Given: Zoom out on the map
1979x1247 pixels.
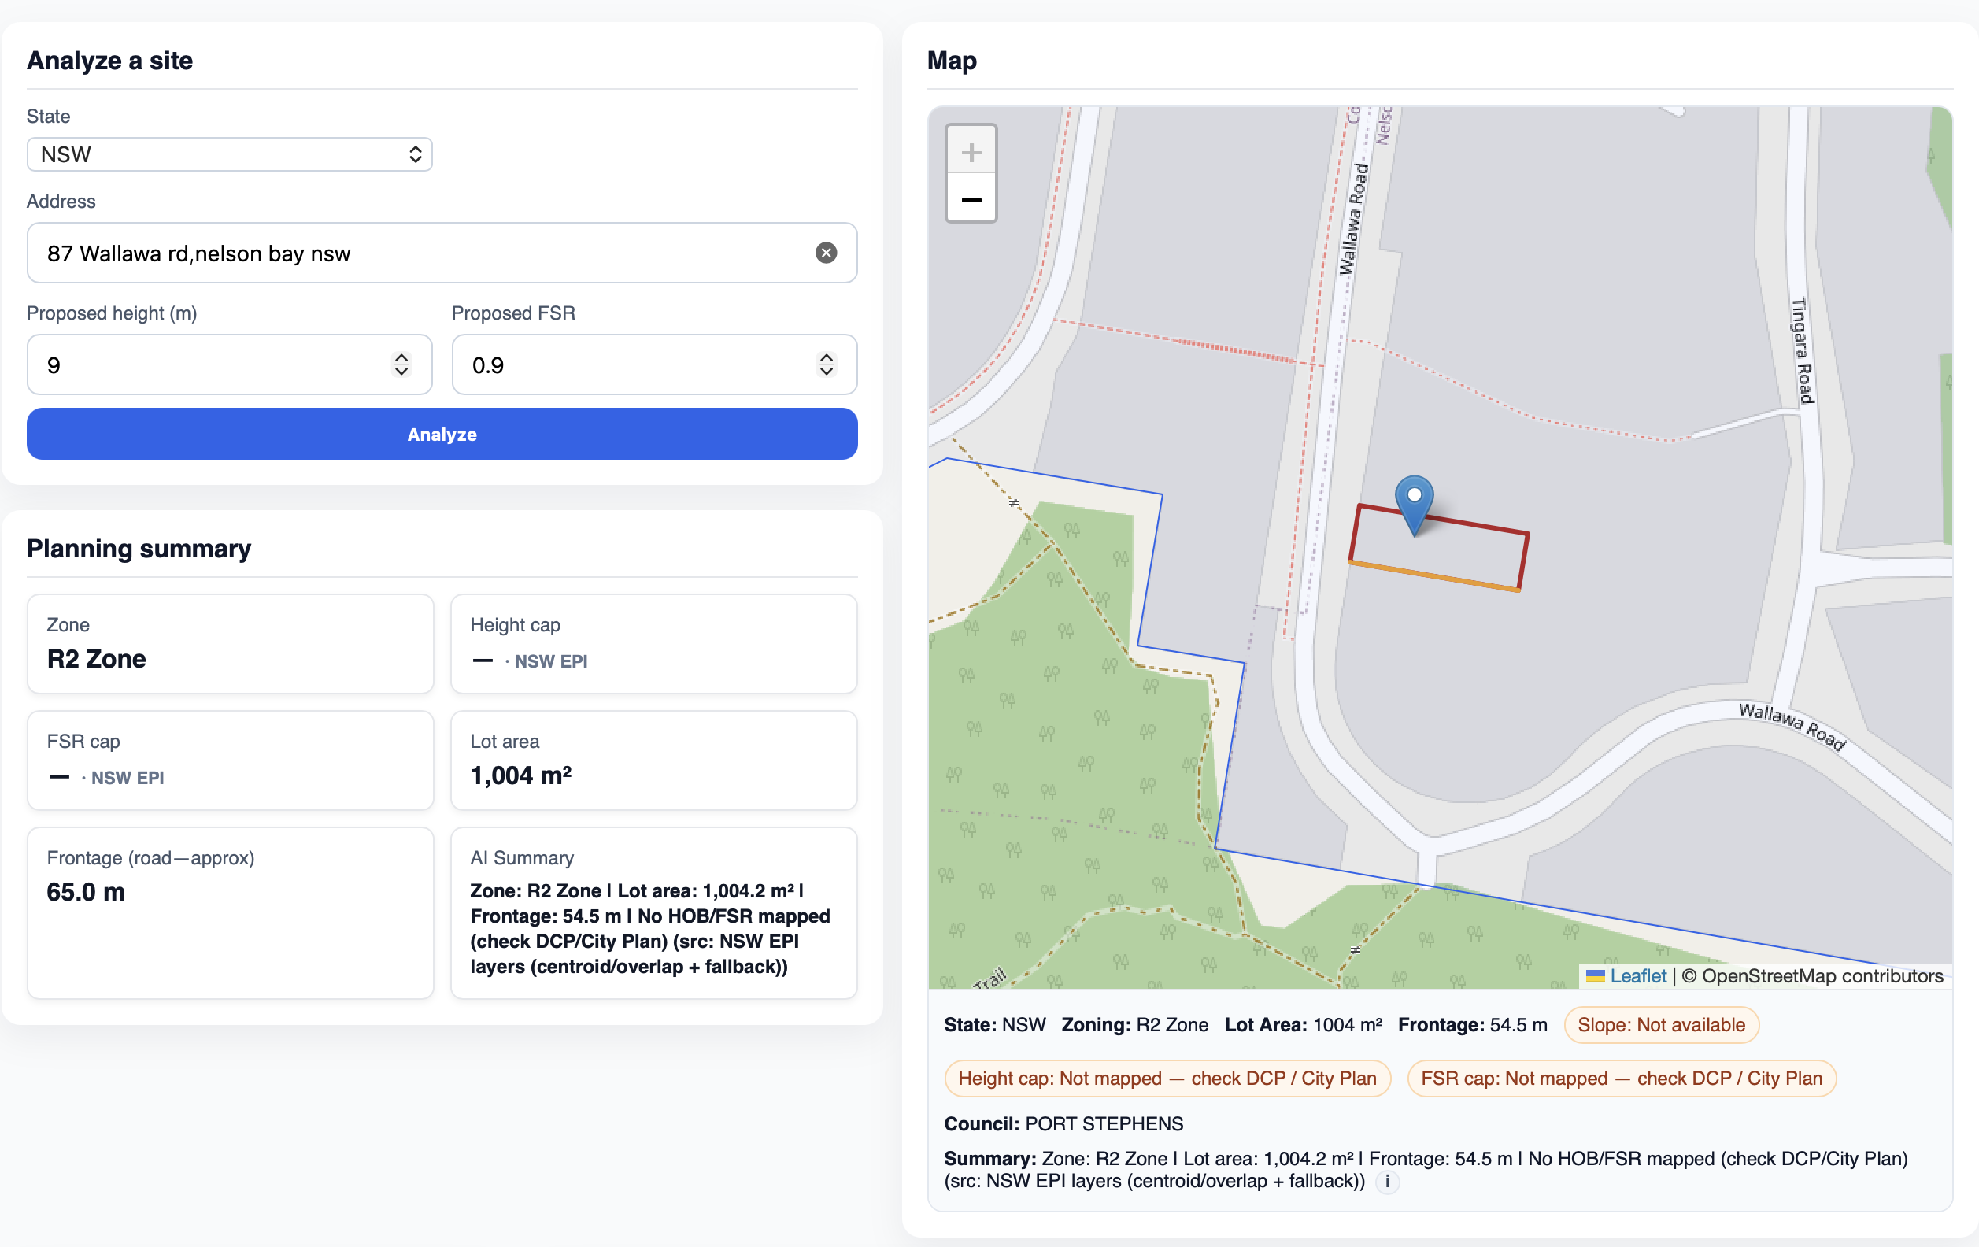Looking at the screenshot, I should coord(971,198).
